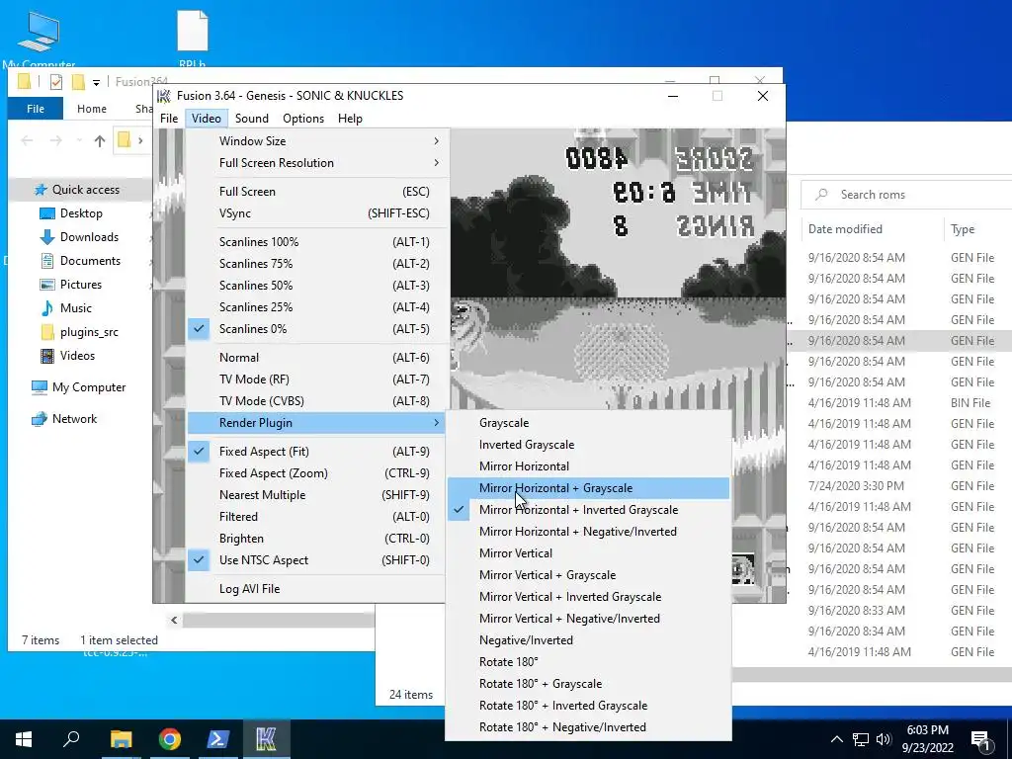Open Fusion File menu

169,119
